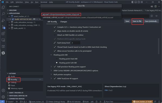Toggle Allow secure function calls to be preempted
Screen dimensions: 162x103
55,51
